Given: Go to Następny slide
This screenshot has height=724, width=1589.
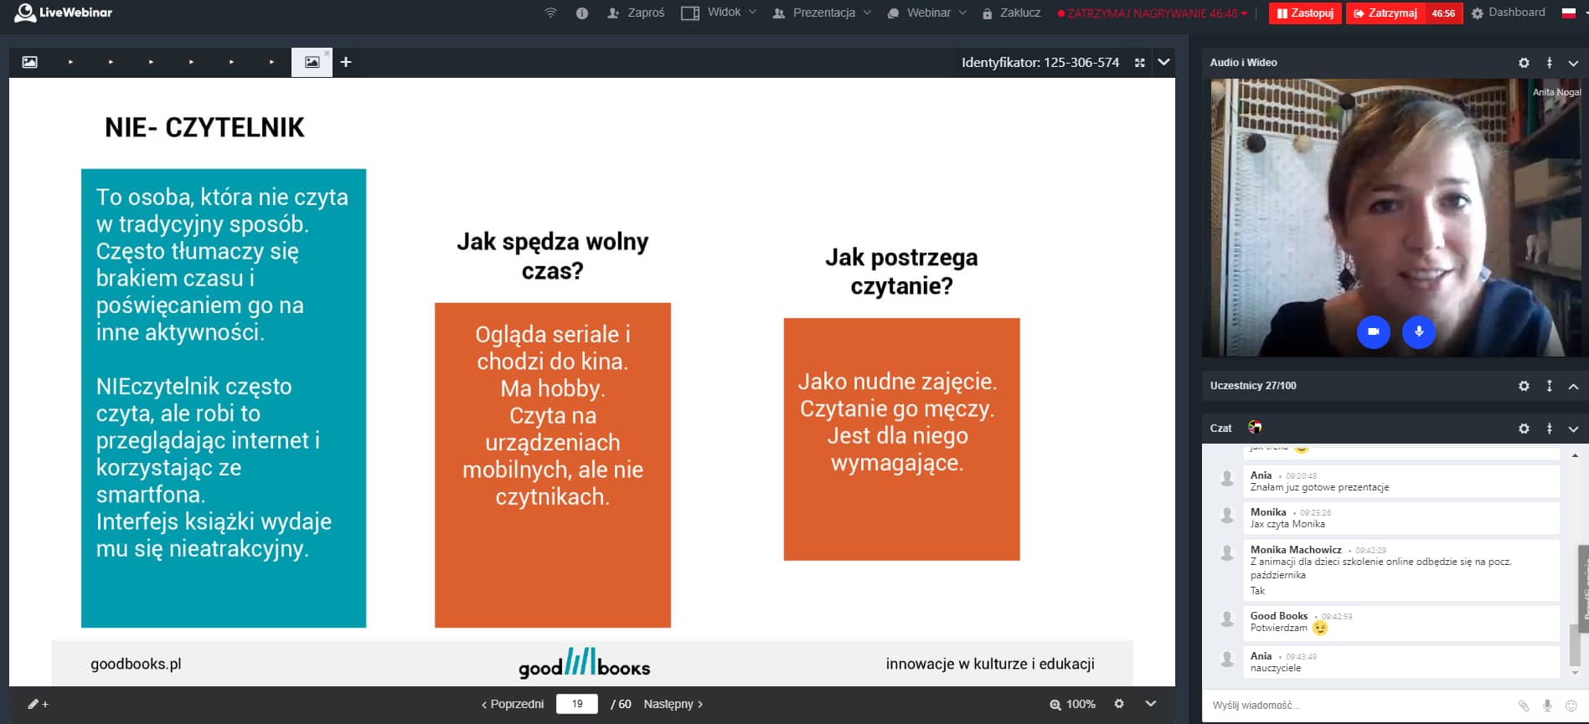Looking at the screenshot, I should pyautogui.click(x=673, y=704).
